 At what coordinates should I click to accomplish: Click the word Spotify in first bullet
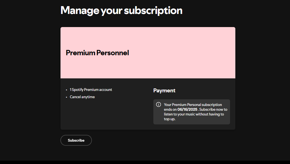coord(78,90)
